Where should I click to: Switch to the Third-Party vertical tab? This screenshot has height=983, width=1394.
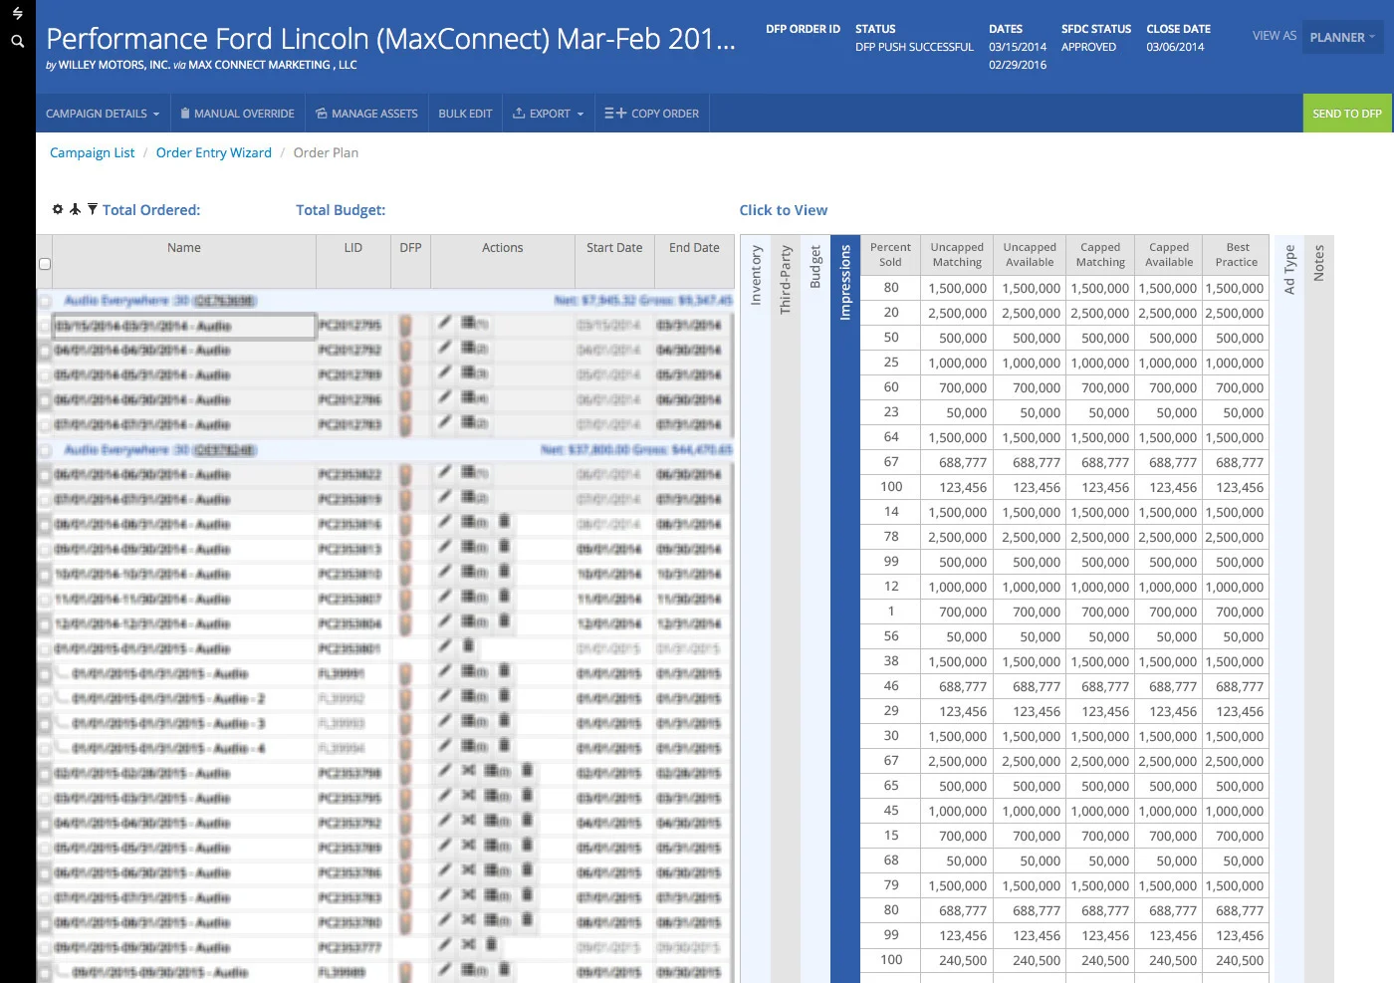coord(786,280)
